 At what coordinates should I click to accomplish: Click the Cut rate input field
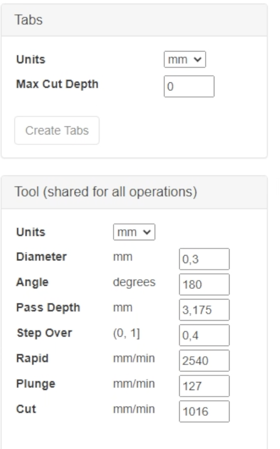pyautogui.click(x=204, y=411)
